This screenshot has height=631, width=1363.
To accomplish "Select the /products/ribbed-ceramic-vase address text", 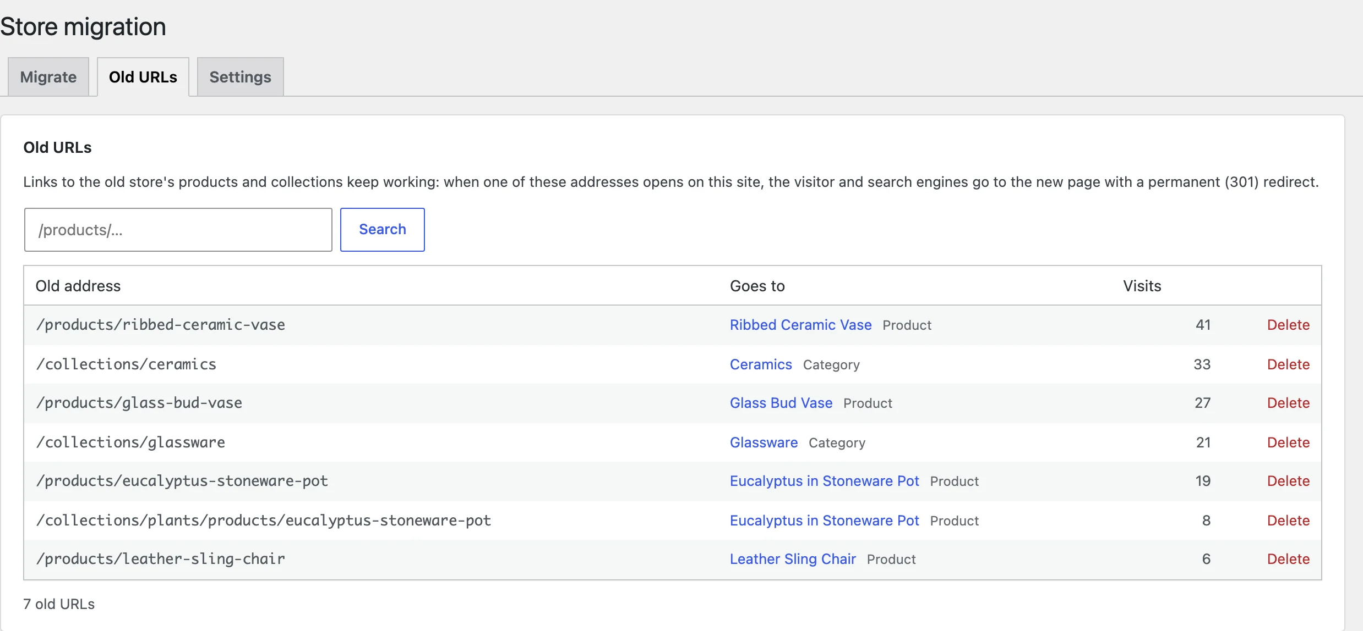I will pos(160,325).
